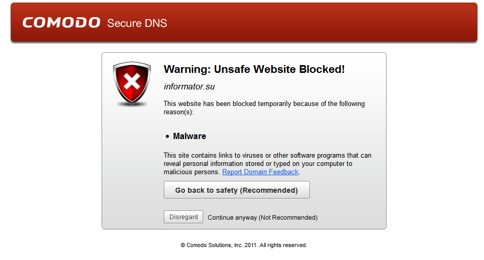Open the Report Domain Feedback link
The height and width of the screenshot is (260, 484).
pos(260,172)
